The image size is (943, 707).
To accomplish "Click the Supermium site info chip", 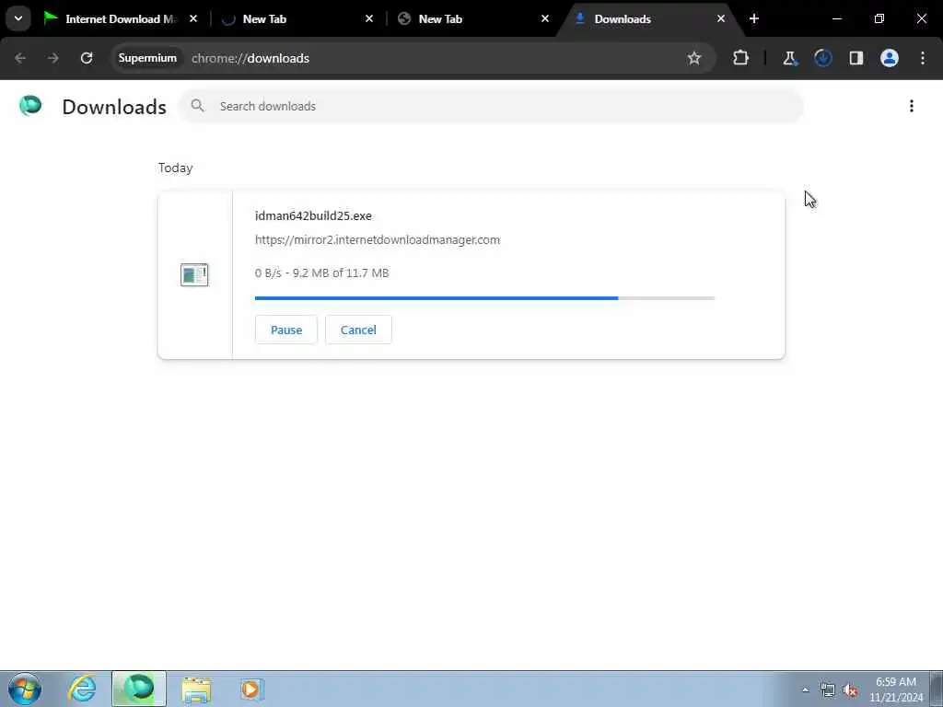I will click(147, 58).
